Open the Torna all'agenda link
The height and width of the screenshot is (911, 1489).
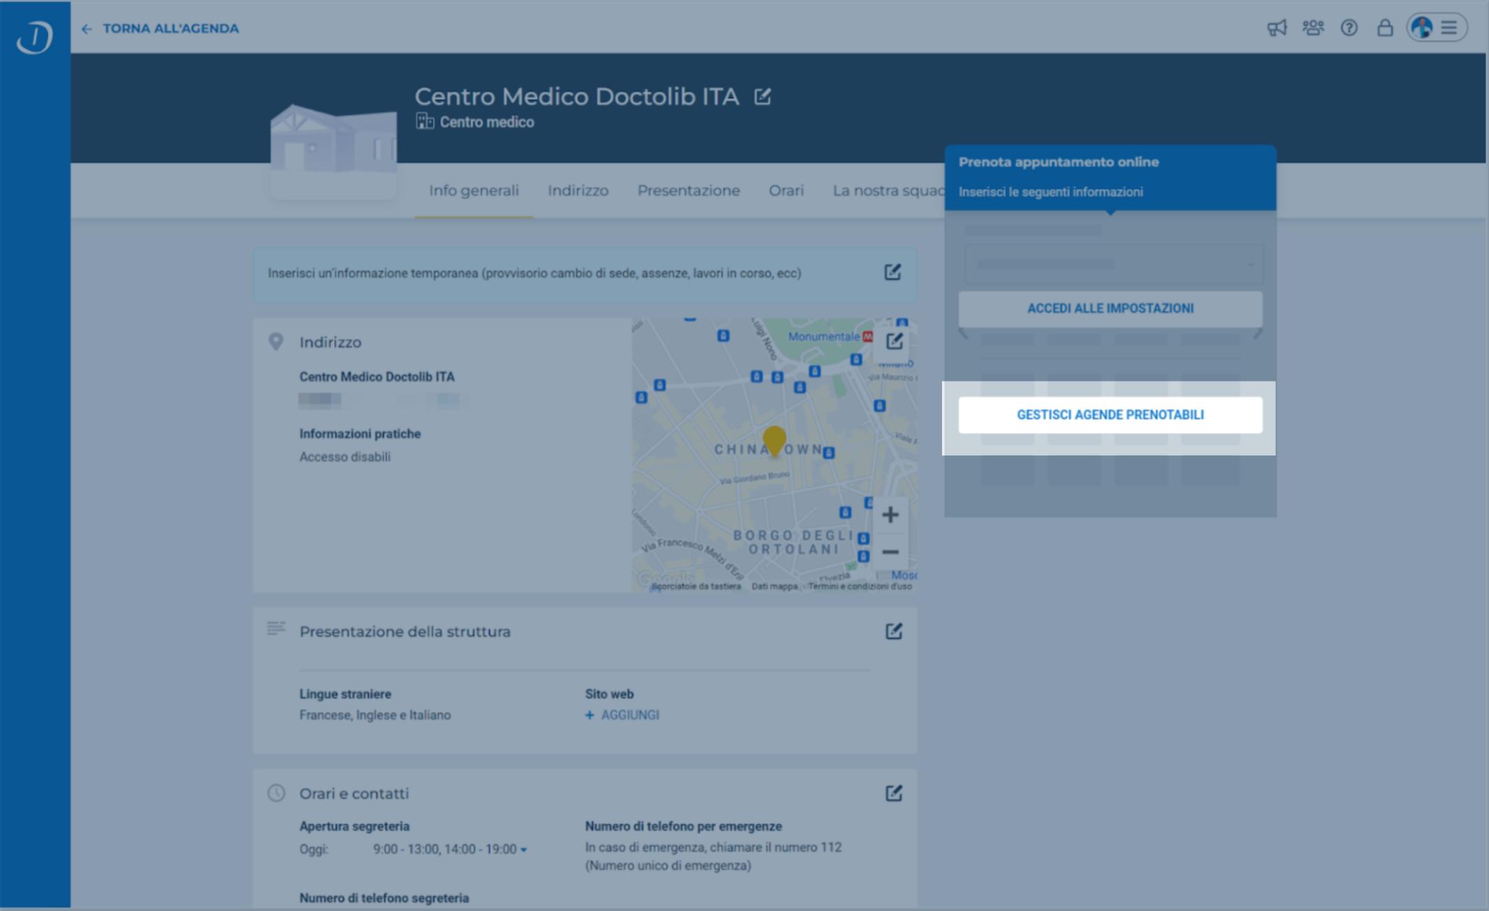pos(170,29)
